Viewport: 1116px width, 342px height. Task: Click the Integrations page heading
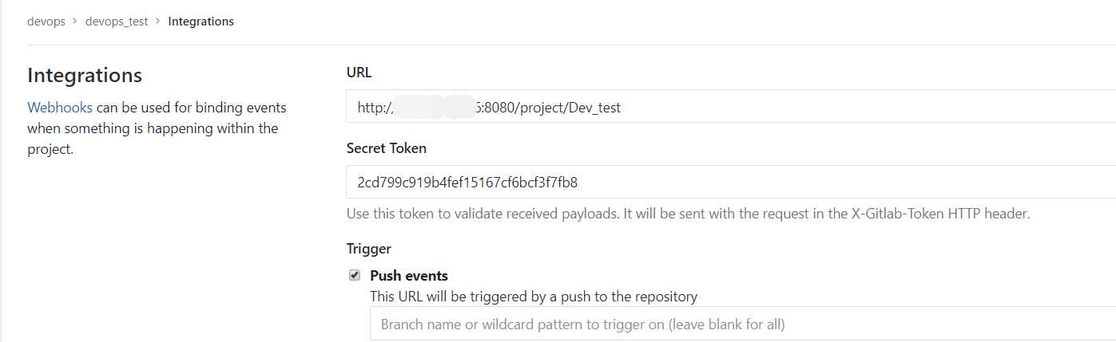(x=85, y=75)
